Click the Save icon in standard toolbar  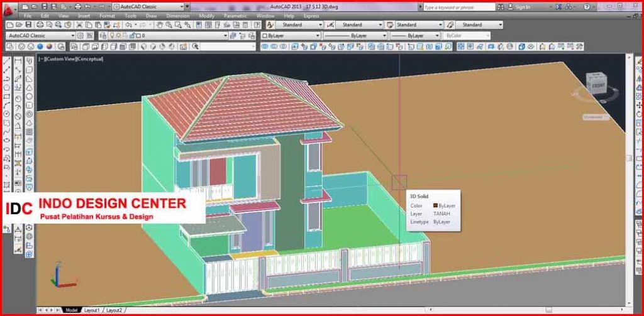pyautogui.click(x=28, y=25)
